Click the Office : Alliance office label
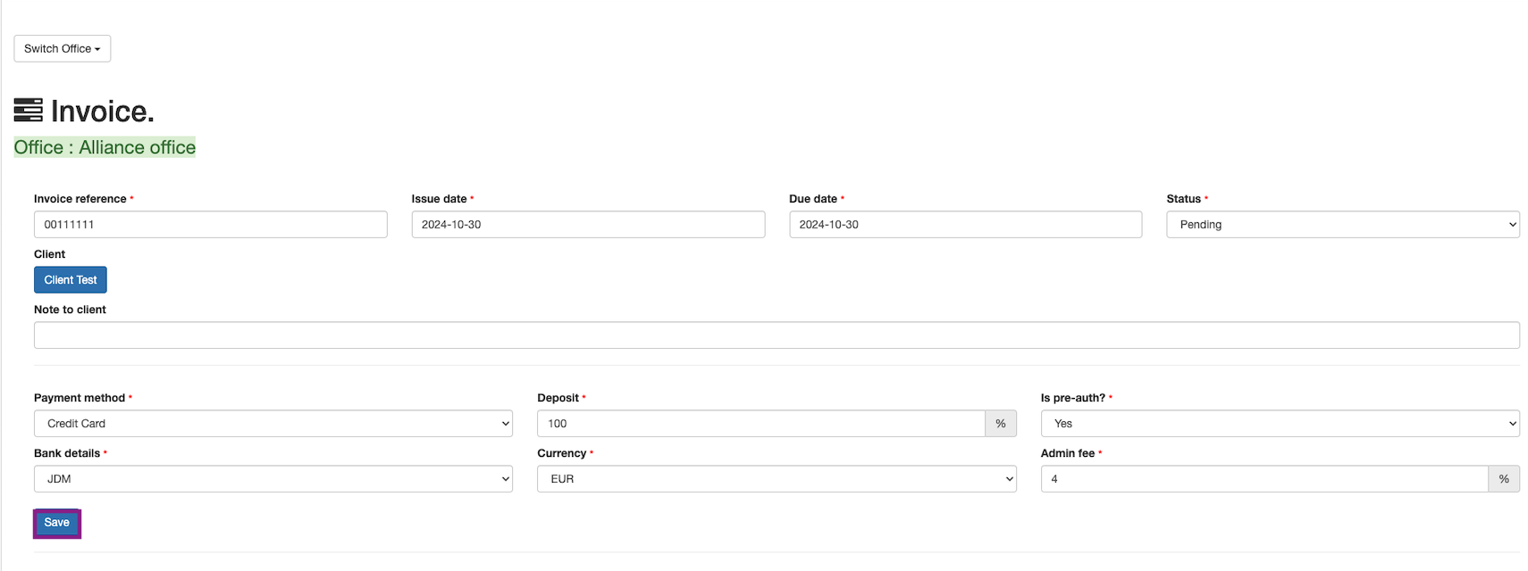1528x571 pixels. tap(105, 147)
